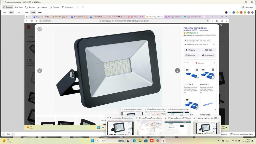Set drawing color to red
Image resolution: width=256 pixels, height=144 pixels.
coord(241,12)
